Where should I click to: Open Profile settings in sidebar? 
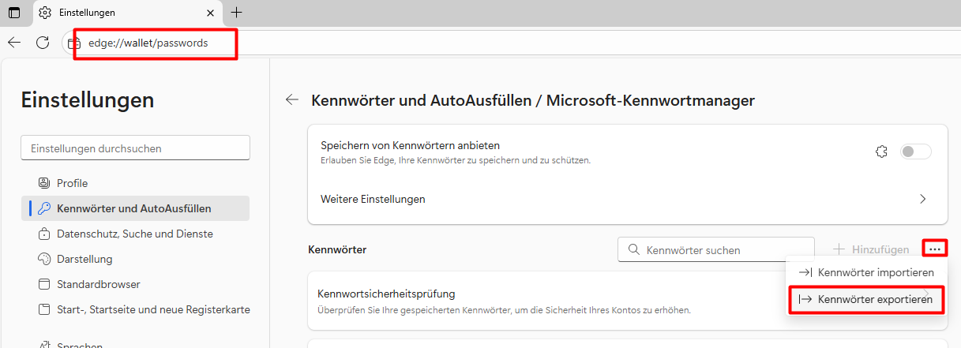[x=72, y=183]
